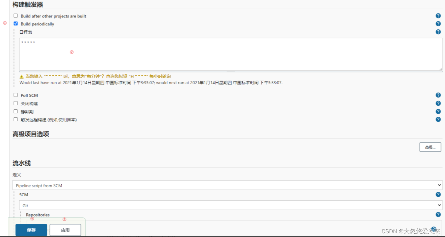
Task: Enable Build after other projects are built
Action: pyautogui.click(x=16, y=16)
